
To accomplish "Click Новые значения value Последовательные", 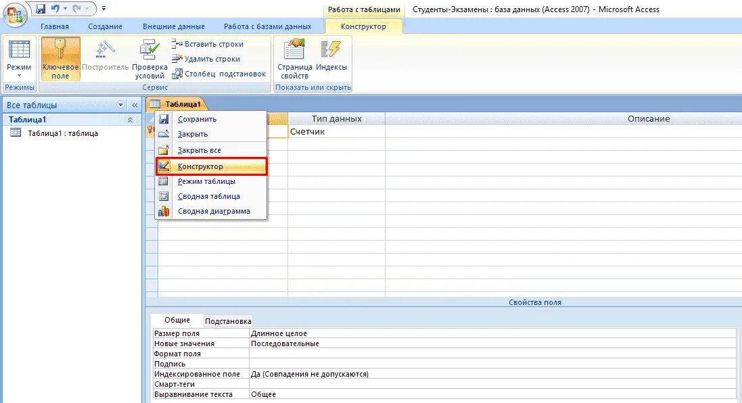I will pos(492,343).
